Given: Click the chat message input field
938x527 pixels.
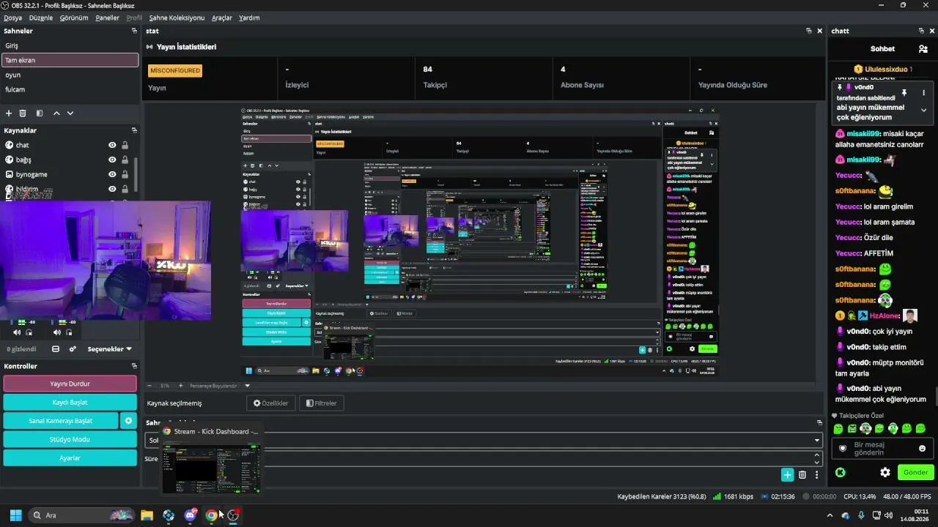Looking at the screenshot, I should [882, 448].
